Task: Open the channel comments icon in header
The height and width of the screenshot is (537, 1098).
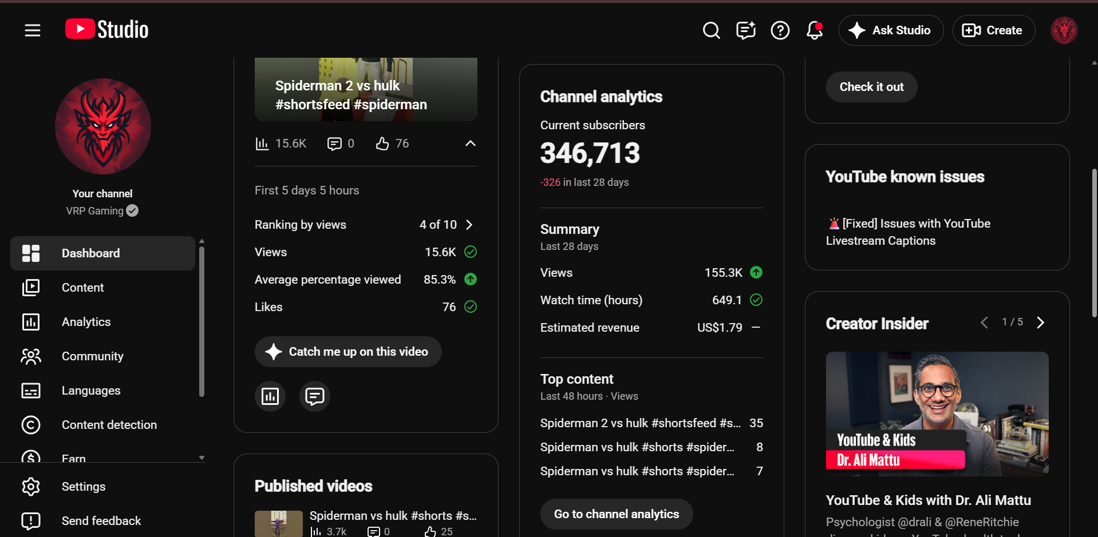Action: [x=745, y=30]
